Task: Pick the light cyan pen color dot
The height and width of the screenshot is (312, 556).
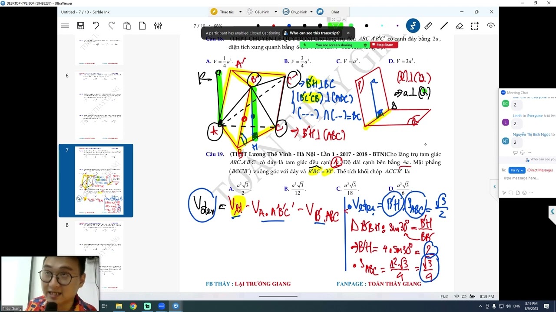Action: pos(382,26)
